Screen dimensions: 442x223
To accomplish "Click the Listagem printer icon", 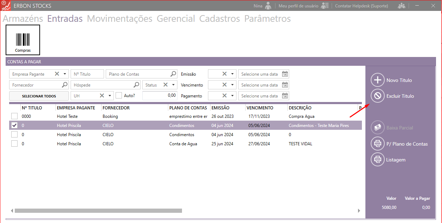I will [378, 160].
